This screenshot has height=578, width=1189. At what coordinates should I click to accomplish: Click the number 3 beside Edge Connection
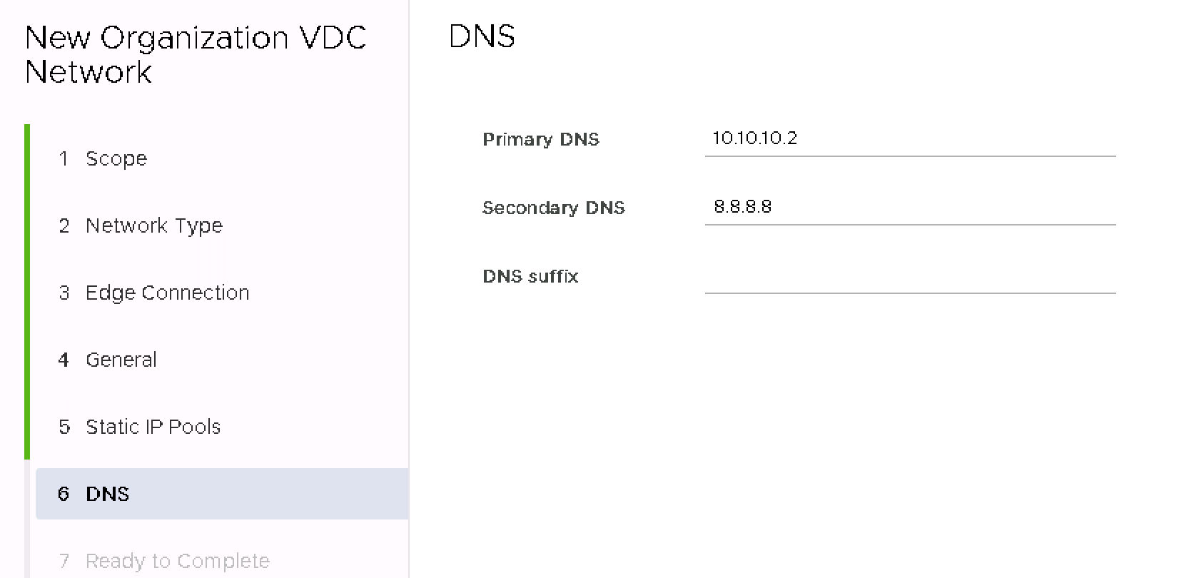tap(64, 293)
